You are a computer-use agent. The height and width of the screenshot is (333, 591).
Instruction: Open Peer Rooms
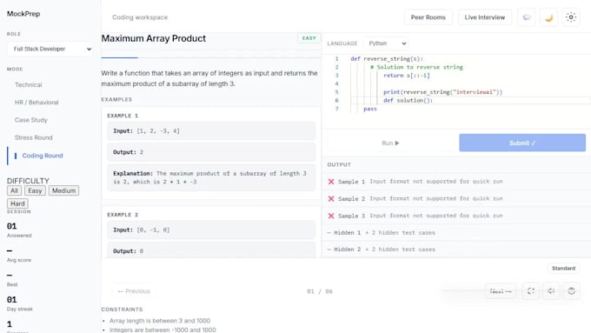[428, 17]
